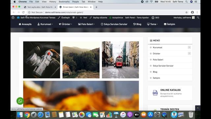This screenshot has height=119, width=211.
Task: Go back with the browser back arrow
Action: click(x=14, y=12)
